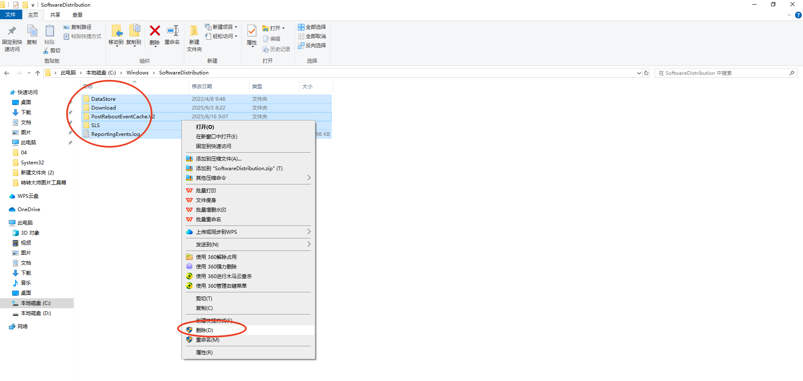The width and height of the screenshot is (803, 381).
Task: Click the Rename icon in ribbon
Action: pyautogui.click(x=172, y=31)
